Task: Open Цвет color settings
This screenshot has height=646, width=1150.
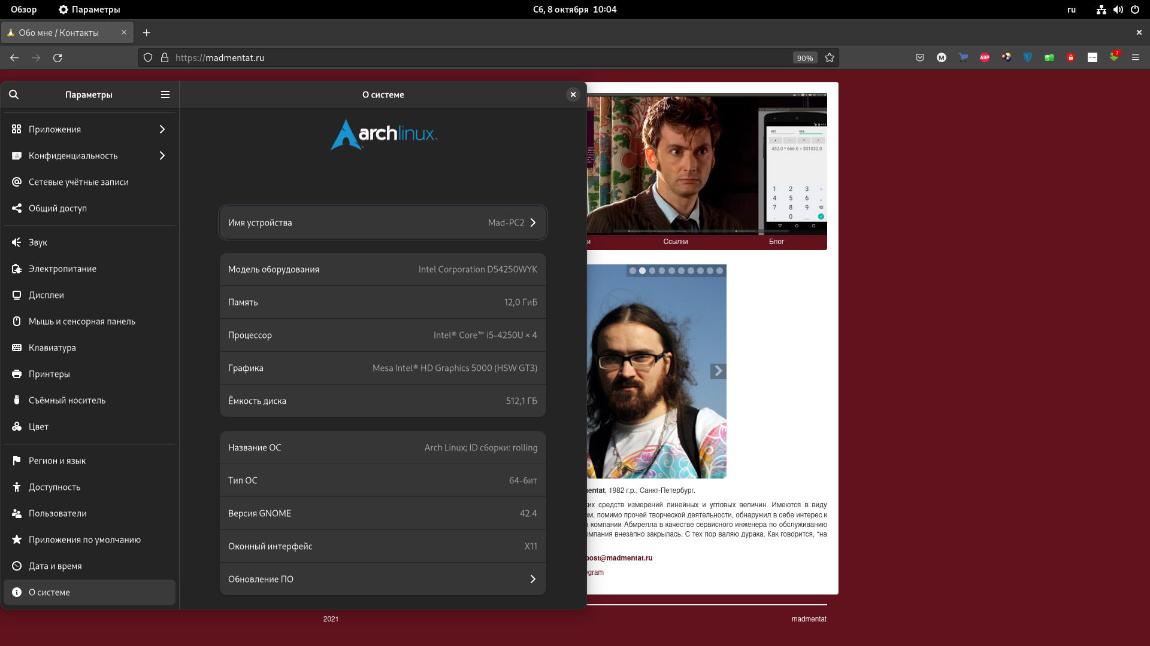Action: pos(89,426)
